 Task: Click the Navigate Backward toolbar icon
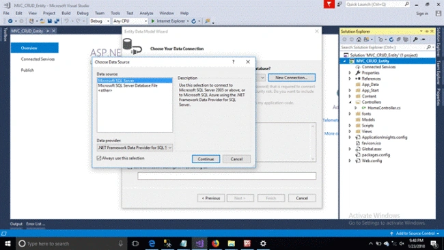(x=10, y=21)
